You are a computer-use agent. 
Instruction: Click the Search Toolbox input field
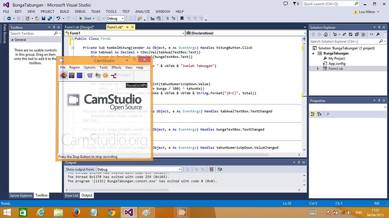[31, 34]
